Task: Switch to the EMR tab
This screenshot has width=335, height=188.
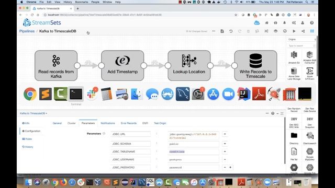Action: [145, 123]
